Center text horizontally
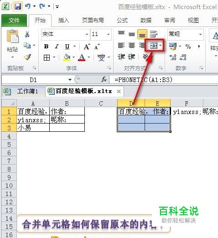The width and height of the screenshot is (218, 238). [x=132, y=46]
